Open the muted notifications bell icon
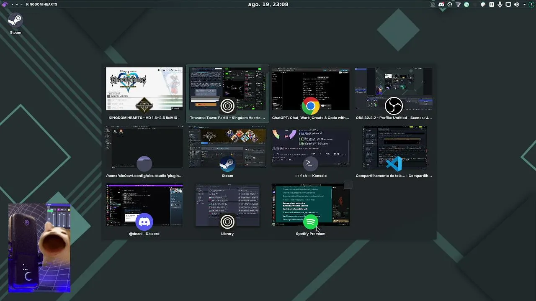 tap(433, 5)
